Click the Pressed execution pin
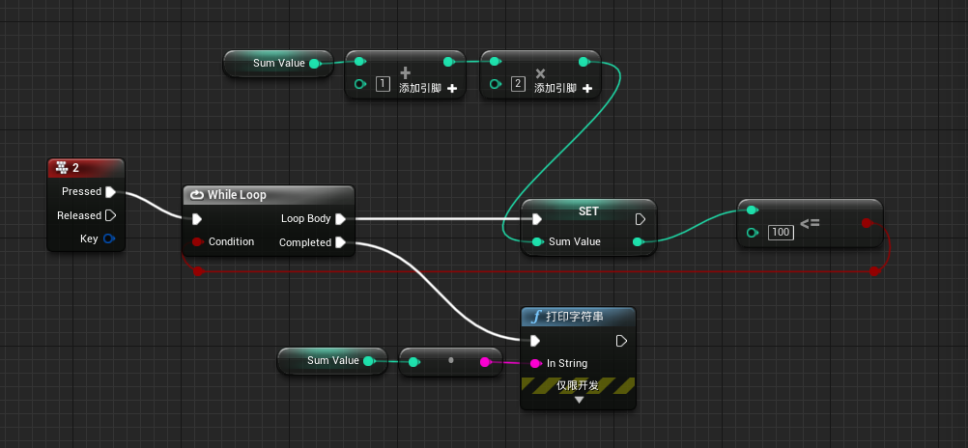 tap(111, 191)
